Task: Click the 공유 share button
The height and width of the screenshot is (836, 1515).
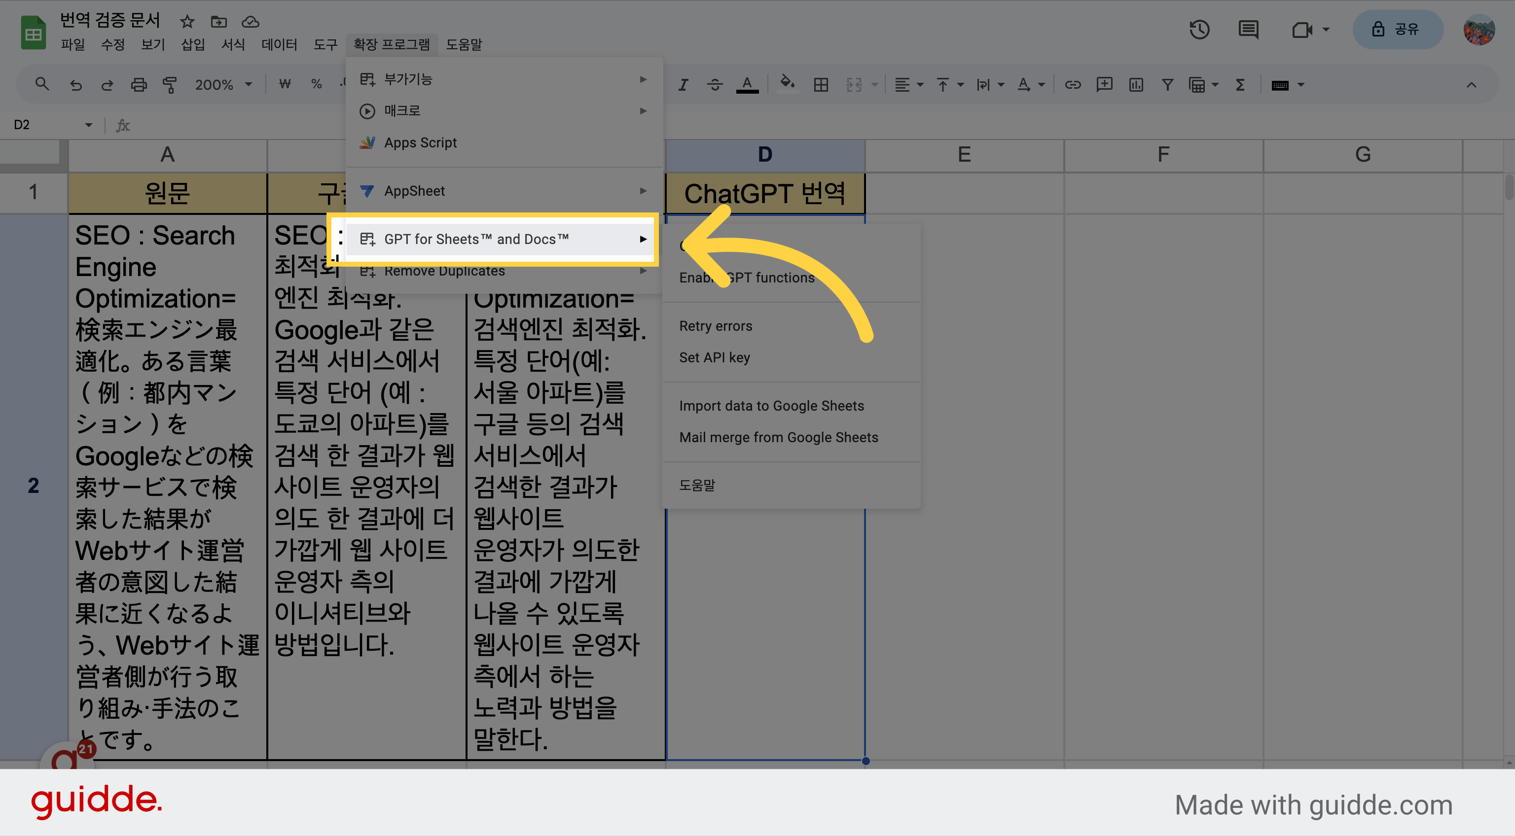Action: (x=1397, y=30)
